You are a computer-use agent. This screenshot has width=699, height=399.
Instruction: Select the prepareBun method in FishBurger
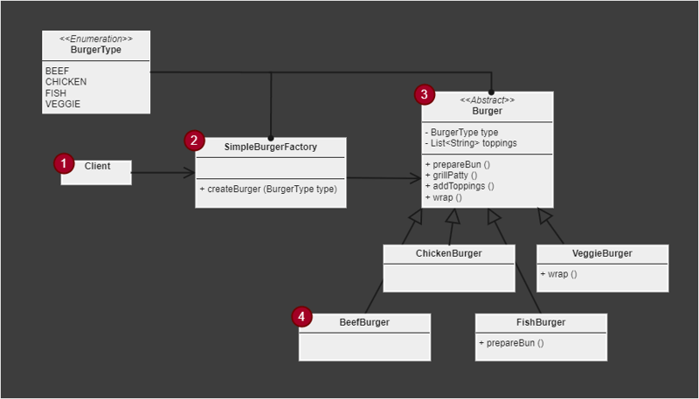511,343
